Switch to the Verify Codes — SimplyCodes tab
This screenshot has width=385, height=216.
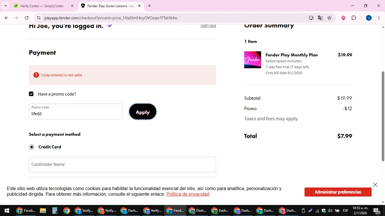pos(42,6)
